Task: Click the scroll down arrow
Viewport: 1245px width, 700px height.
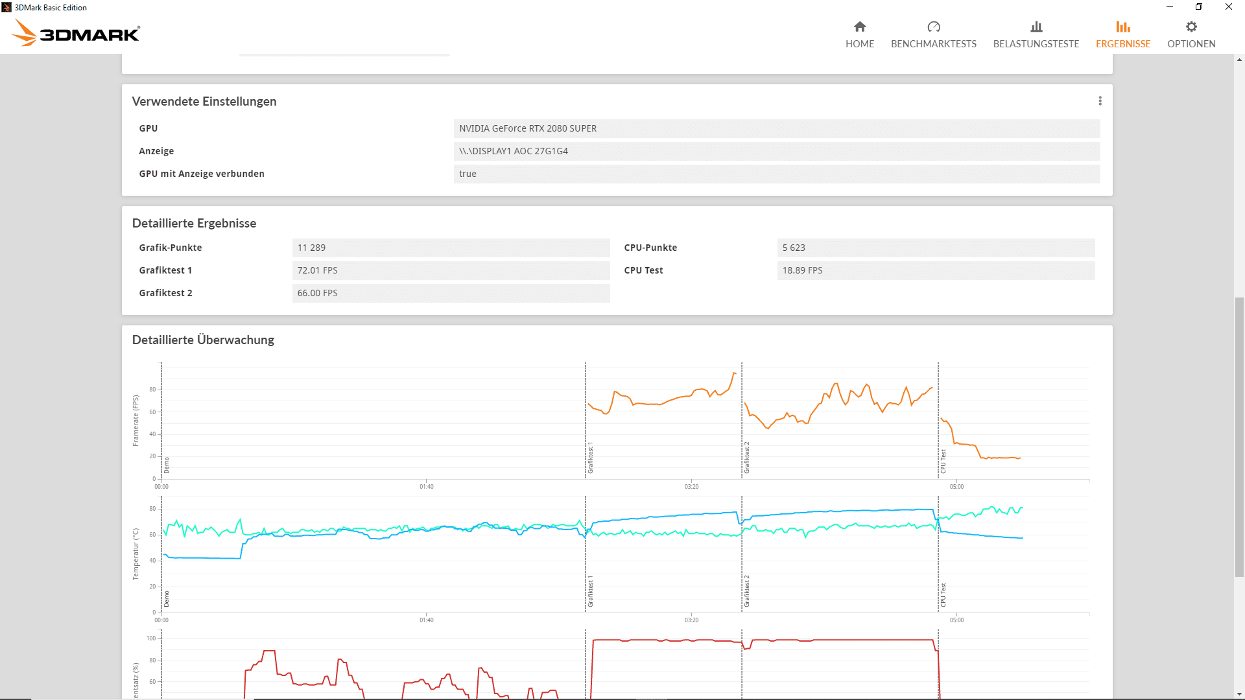Action: (x=1239, y=694)
